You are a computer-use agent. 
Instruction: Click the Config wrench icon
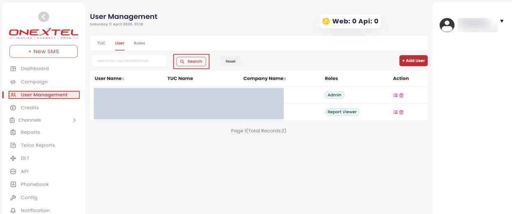(x=13, y=198)
